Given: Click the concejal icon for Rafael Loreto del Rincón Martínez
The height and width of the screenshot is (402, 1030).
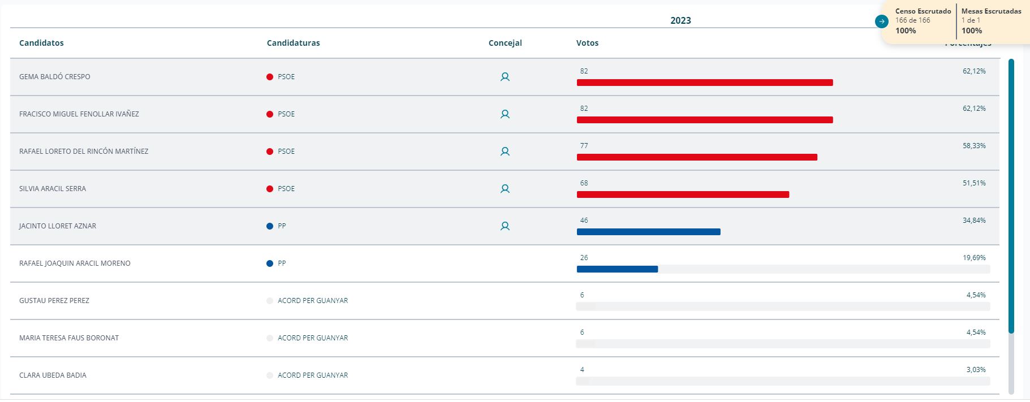Looking at the screenshot, I should [x=505, y=152].
